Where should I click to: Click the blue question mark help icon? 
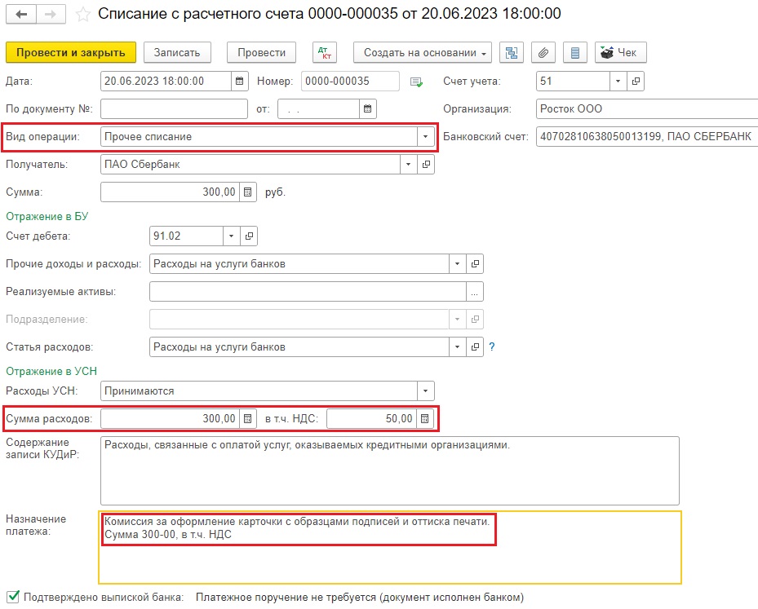click(492, 346)
